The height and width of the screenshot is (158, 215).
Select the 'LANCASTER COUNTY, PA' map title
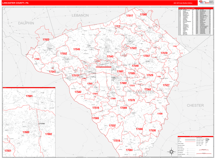point(15,3)
